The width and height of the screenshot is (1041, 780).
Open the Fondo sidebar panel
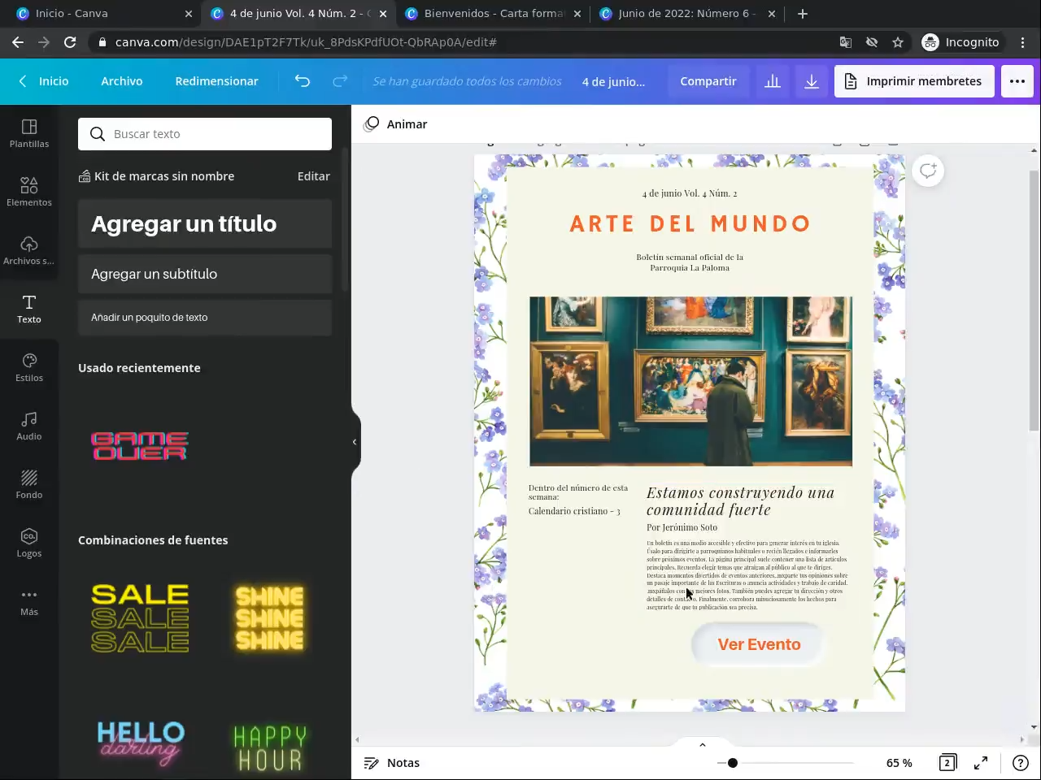pyautogui.click(x=29, y=483)
